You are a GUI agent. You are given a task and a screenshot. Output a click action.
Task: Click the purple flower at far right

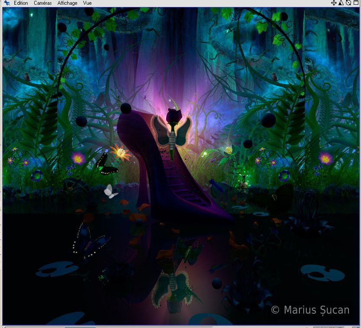[x=326, y=157]
